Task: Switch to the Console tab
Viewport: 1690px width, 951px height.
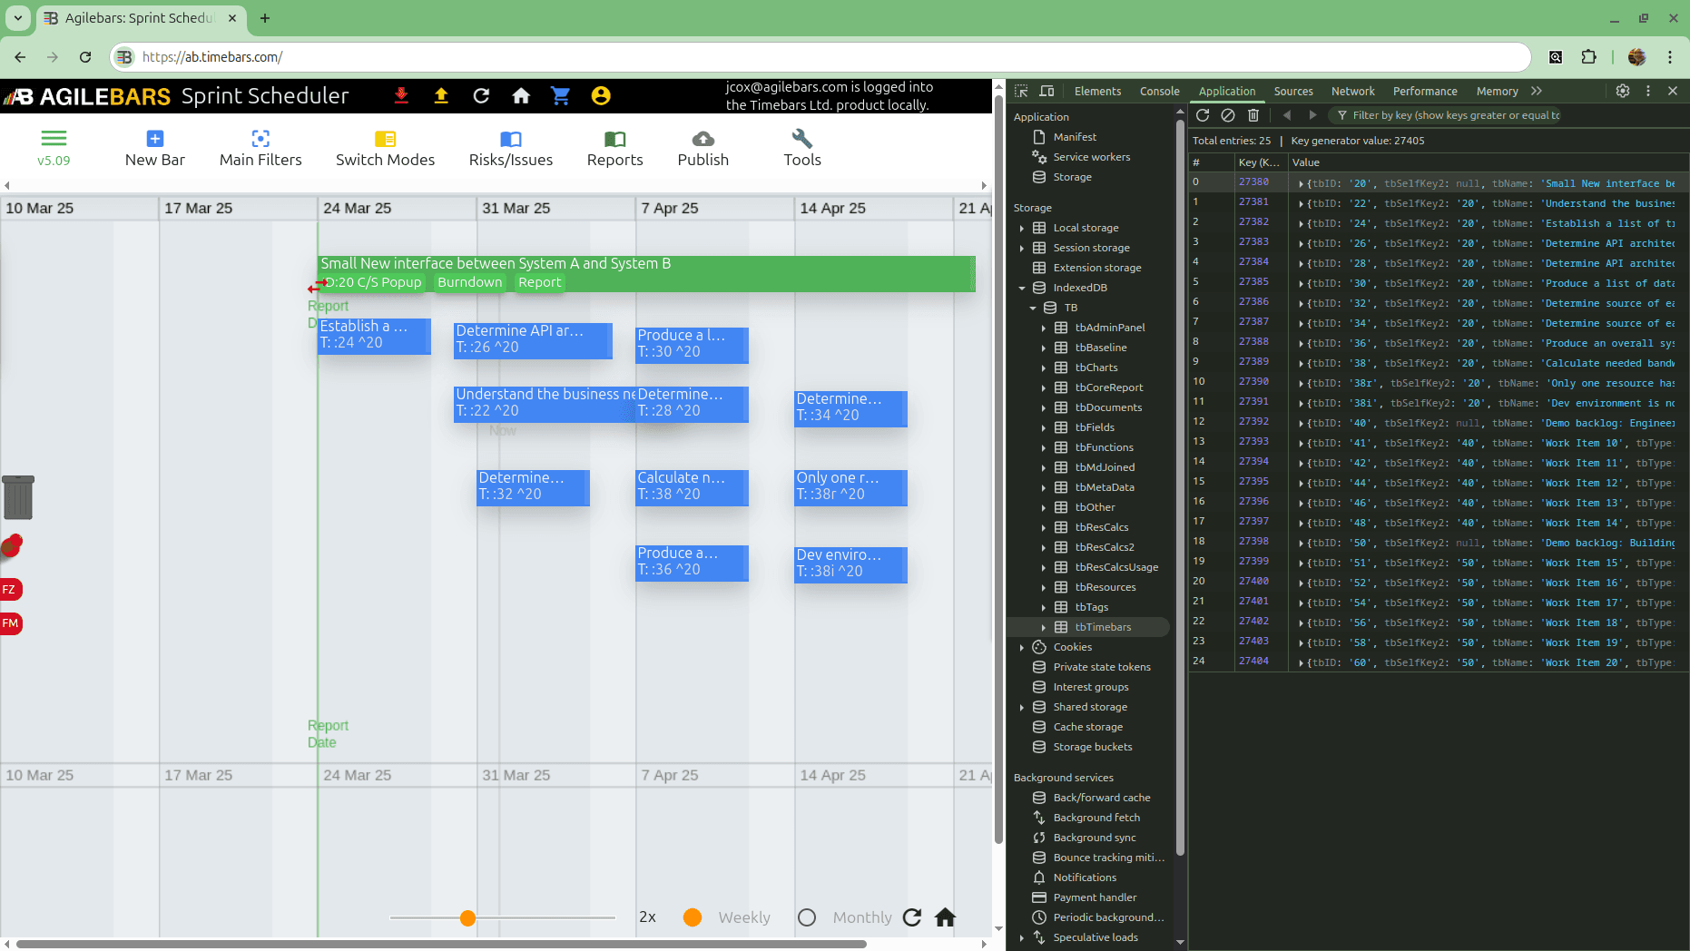Action: [x=1160, y=91]
